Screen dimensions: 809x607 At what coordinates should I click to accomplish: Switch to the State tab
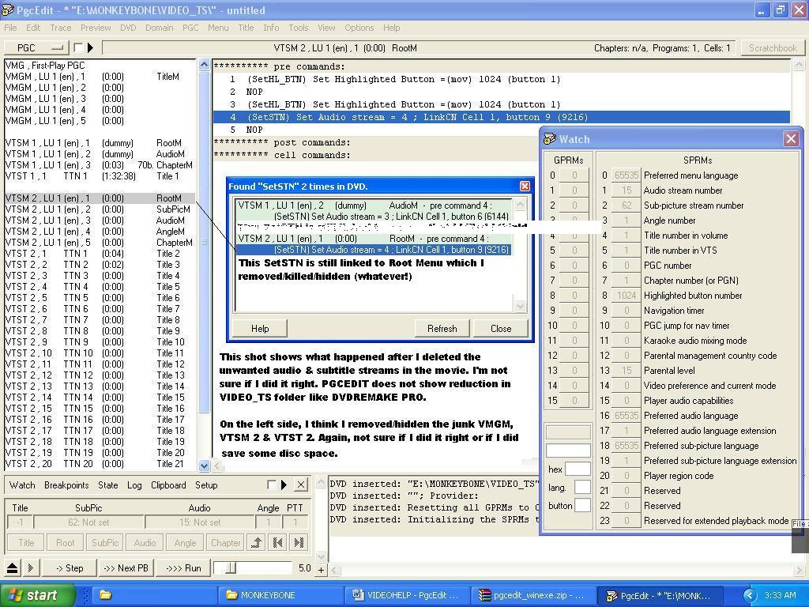(107, 485)
